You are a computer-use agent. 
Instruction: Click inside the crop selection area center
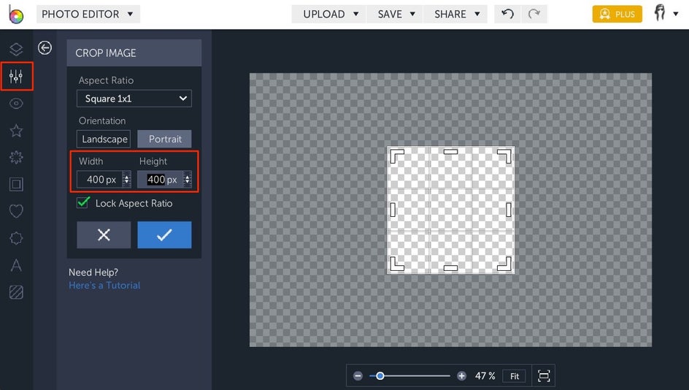450,210
